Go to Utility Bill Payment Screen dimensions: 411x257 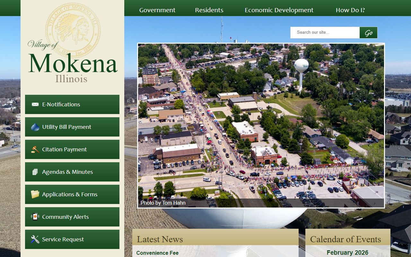click(72, 127)
